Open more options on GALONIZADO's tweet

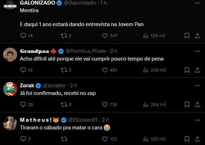tap(197, 3)
